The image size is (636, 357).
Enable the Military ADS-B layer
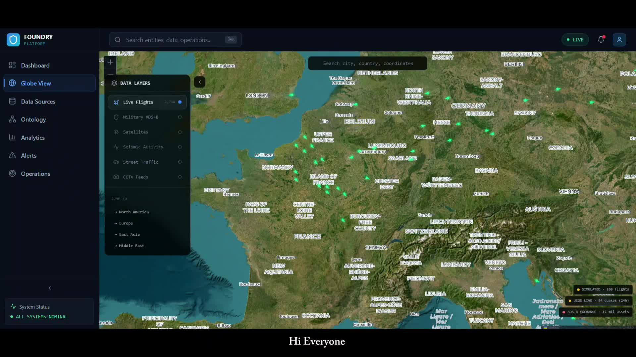[x=180, y=117]
